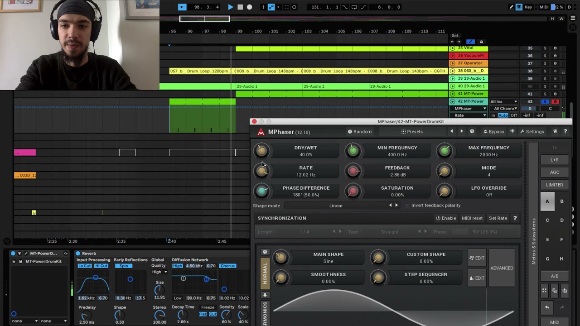
Task: Adjust the MIN FREQUENCY knob
Action: click(x=353, y=151)
